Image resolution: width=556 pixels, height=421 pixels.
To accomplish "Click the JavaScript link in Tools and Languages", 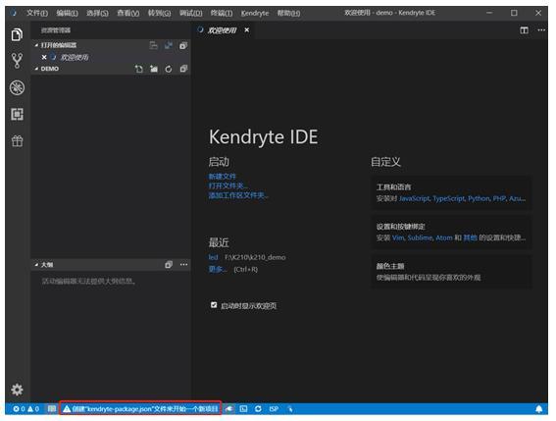I will (x=414, y=198).
